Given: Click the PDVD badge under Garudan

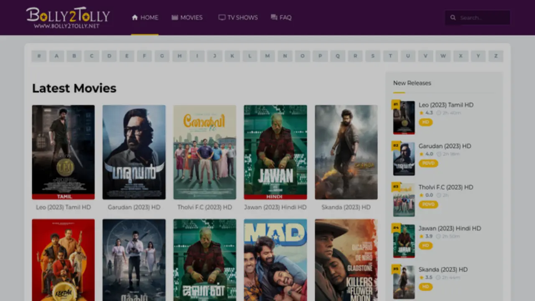Looking at the screenshot, I should (428, 163).
